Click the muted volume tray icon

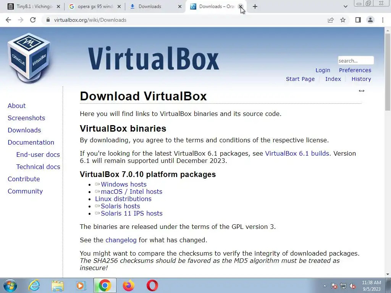click(x=352, y=286)
